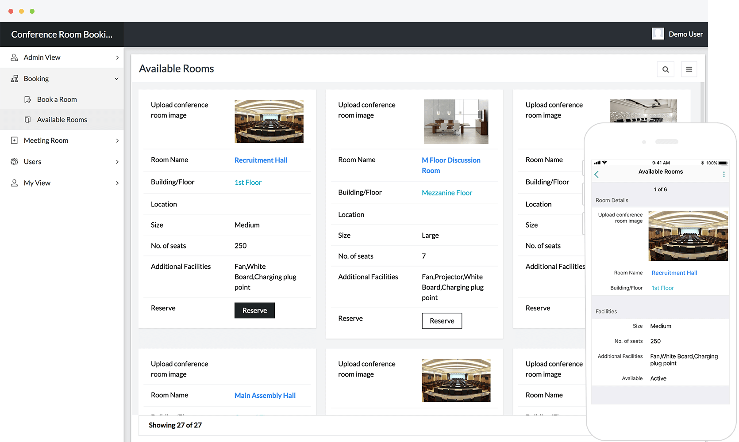Image resolution: width=739 pixels, height=442 pixels.
Task: Click the macOS red close window dot
Action: (x=11, y=11)
